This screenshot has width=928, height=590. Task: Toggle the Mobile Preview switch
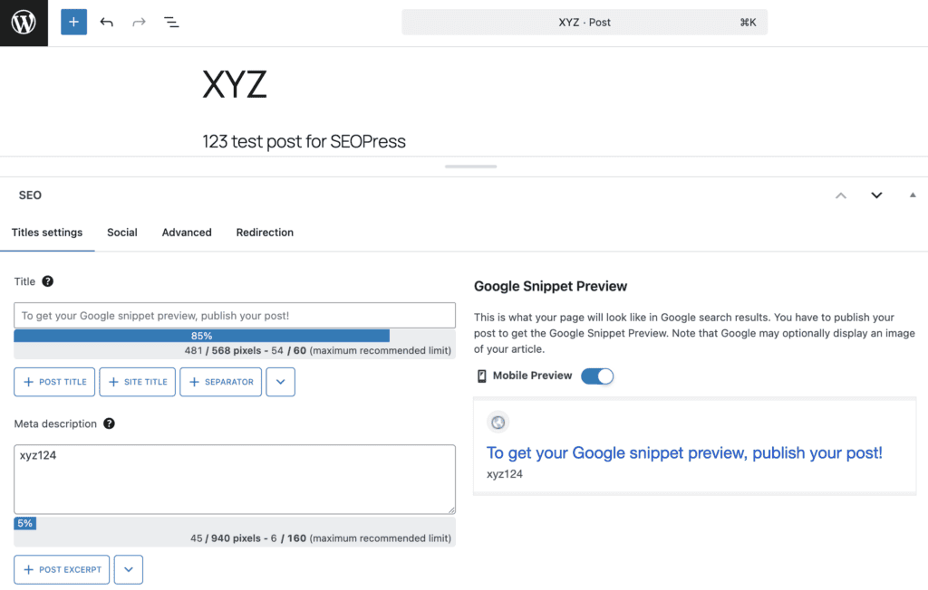(x=597, y=376)
